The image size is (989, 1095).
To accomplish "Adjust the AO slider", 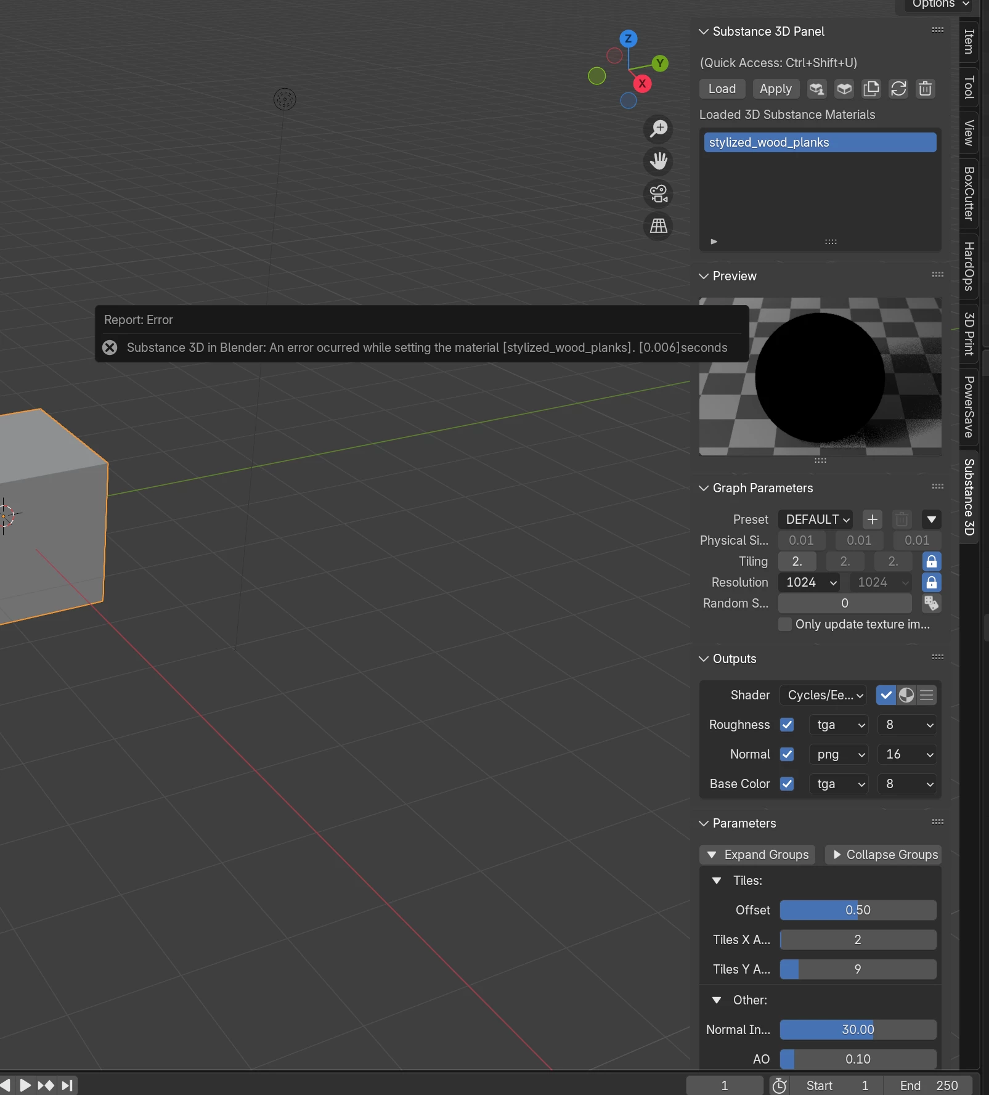I will [x=858, y=1059].
